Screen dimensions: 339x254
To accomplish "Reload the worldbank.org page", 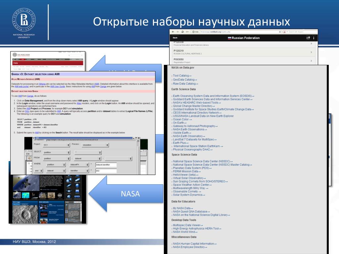I will (x=183, y=32).
